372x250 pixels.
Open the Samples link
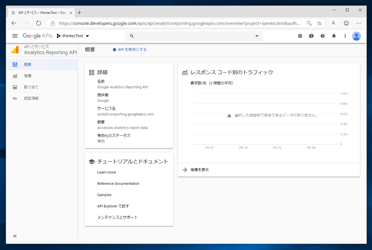point(104,195)
